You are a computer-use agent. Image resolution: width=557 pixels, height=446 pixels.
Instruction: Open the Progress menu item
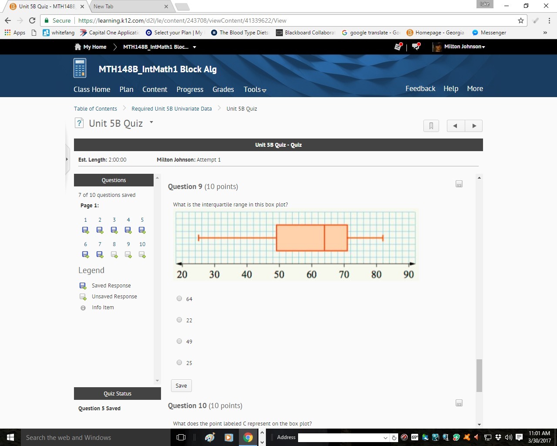(x=190, y=89)
